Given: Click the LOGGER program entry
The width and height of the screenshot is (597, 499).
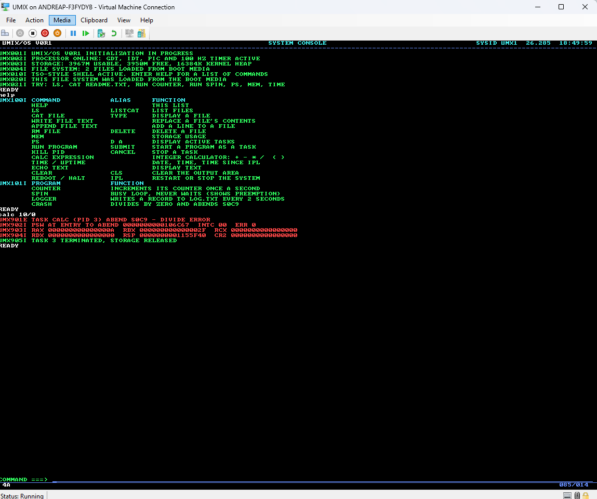Looking at the screenshot, I should pos(44,199).
